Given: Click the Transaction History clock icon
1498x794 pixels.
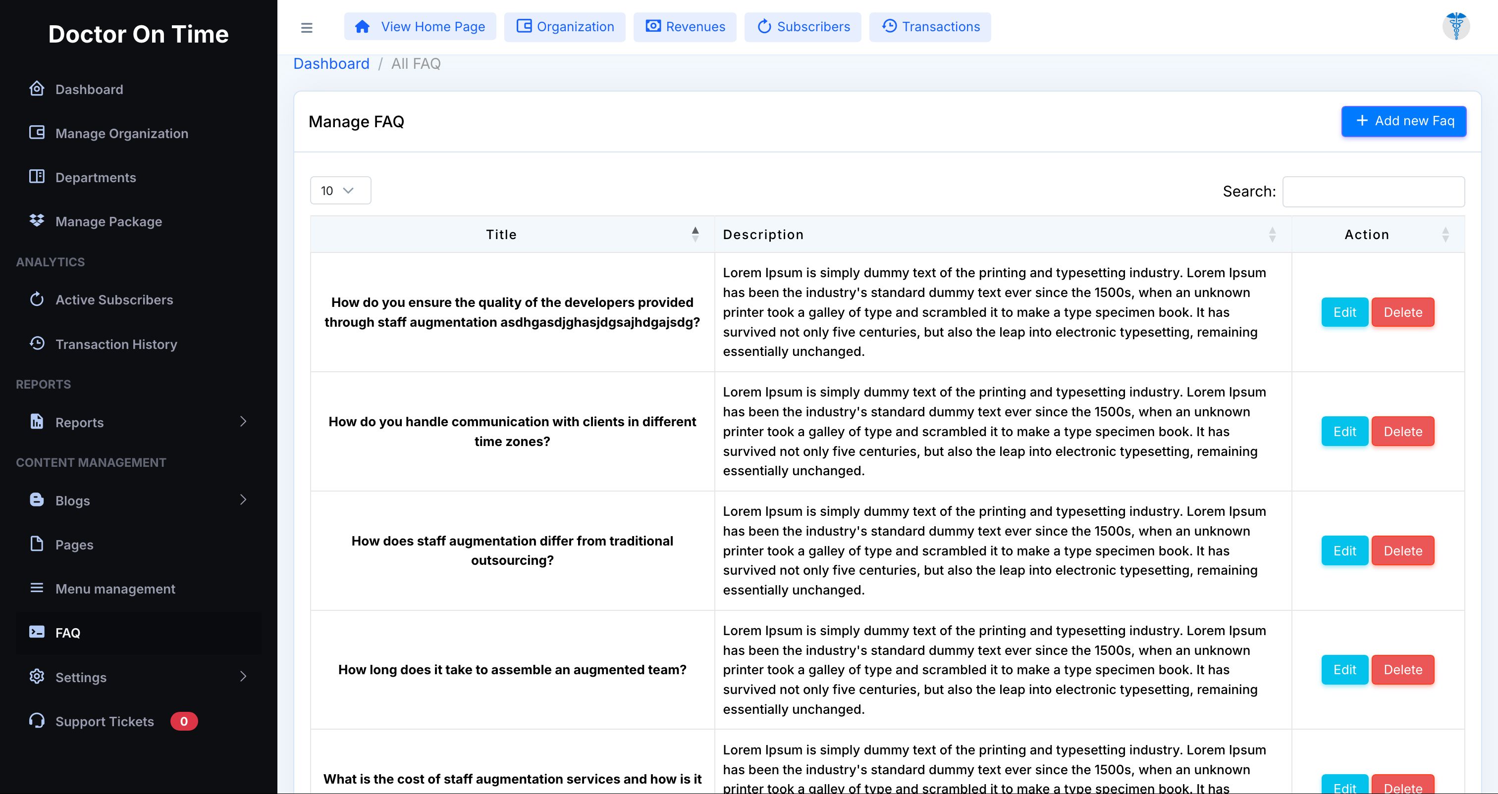Looking at the screenshot, I should (37, 343).
